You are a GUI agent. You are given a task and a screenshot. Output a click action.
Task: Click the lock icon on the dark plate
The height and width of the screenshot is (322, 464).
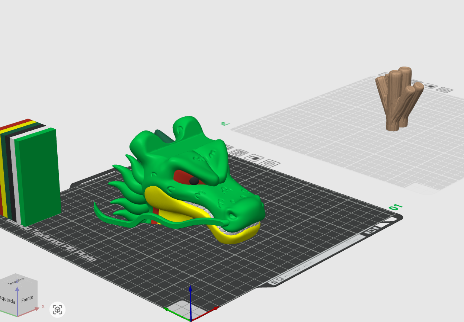(x=254, y=158)
